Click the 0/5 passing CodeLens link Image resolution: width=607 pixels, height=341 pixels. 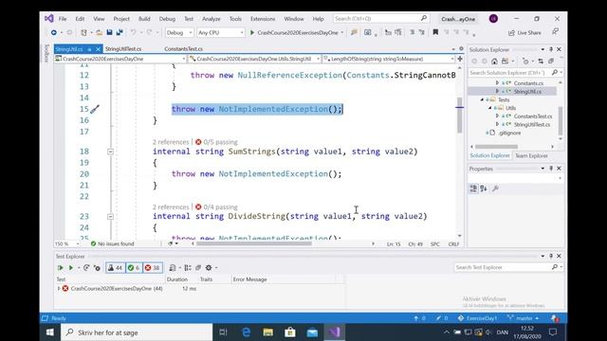click(216, 142)
